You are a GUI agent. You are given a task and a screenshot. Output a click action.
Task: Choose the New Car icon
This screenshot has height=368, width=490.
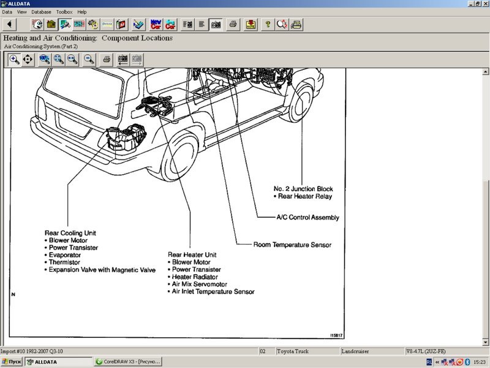click(156, 24)
